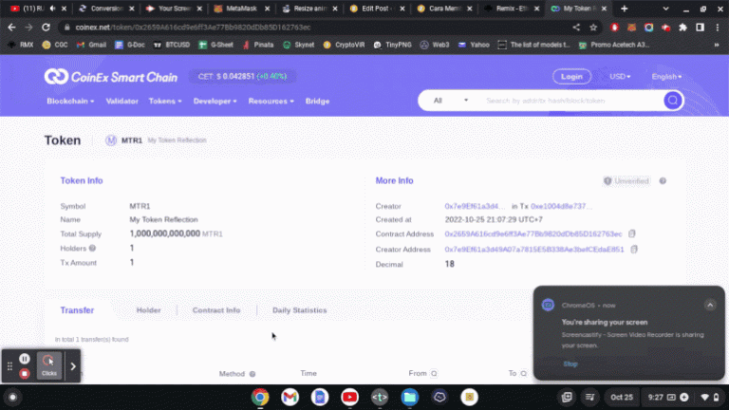This screenshot has width=729, height=410.
Task: Toggle the Clicks highlight option
Action: (48, 365)
